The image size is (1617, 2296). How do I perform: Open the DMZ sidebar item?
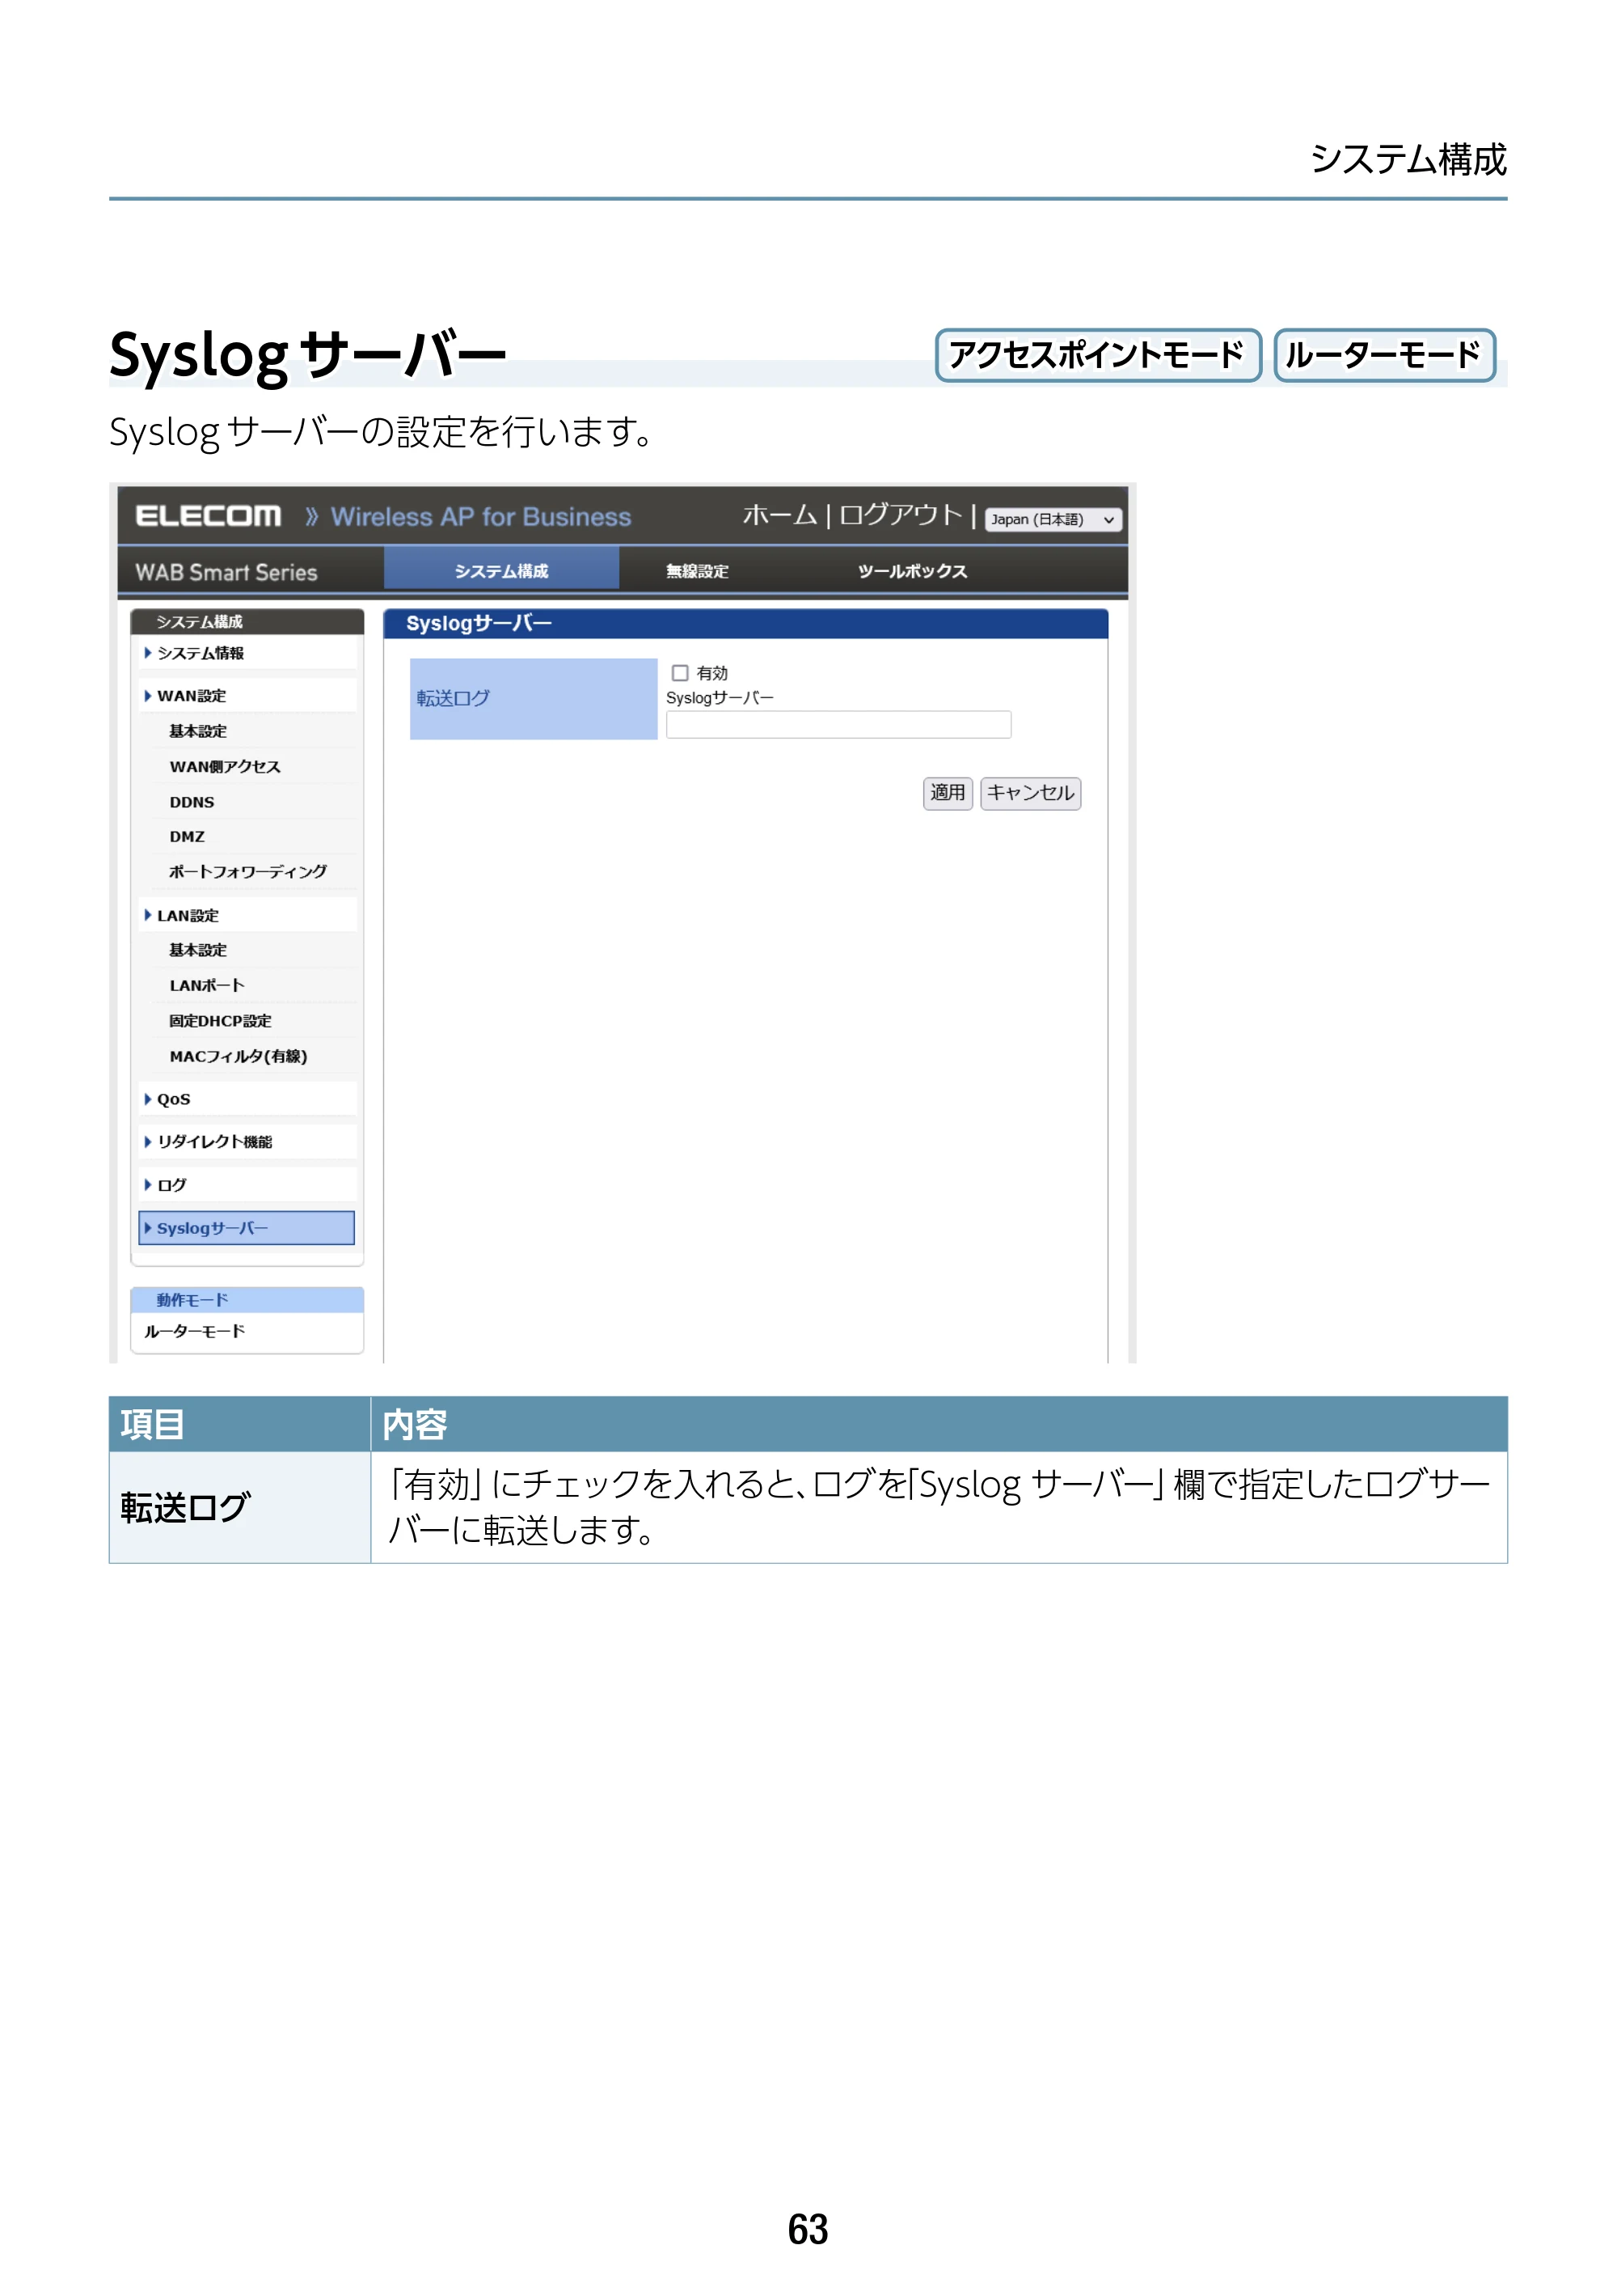187,837
